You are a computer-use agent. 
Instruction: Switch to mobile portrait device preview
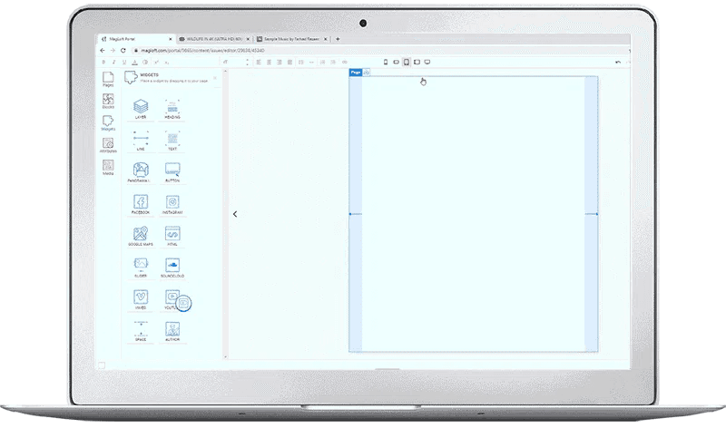pyautogui.click(x=386, y=62)
